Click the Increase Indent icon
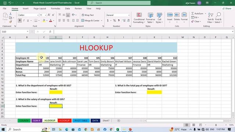235x132 pixels. (x=77, y=21)
